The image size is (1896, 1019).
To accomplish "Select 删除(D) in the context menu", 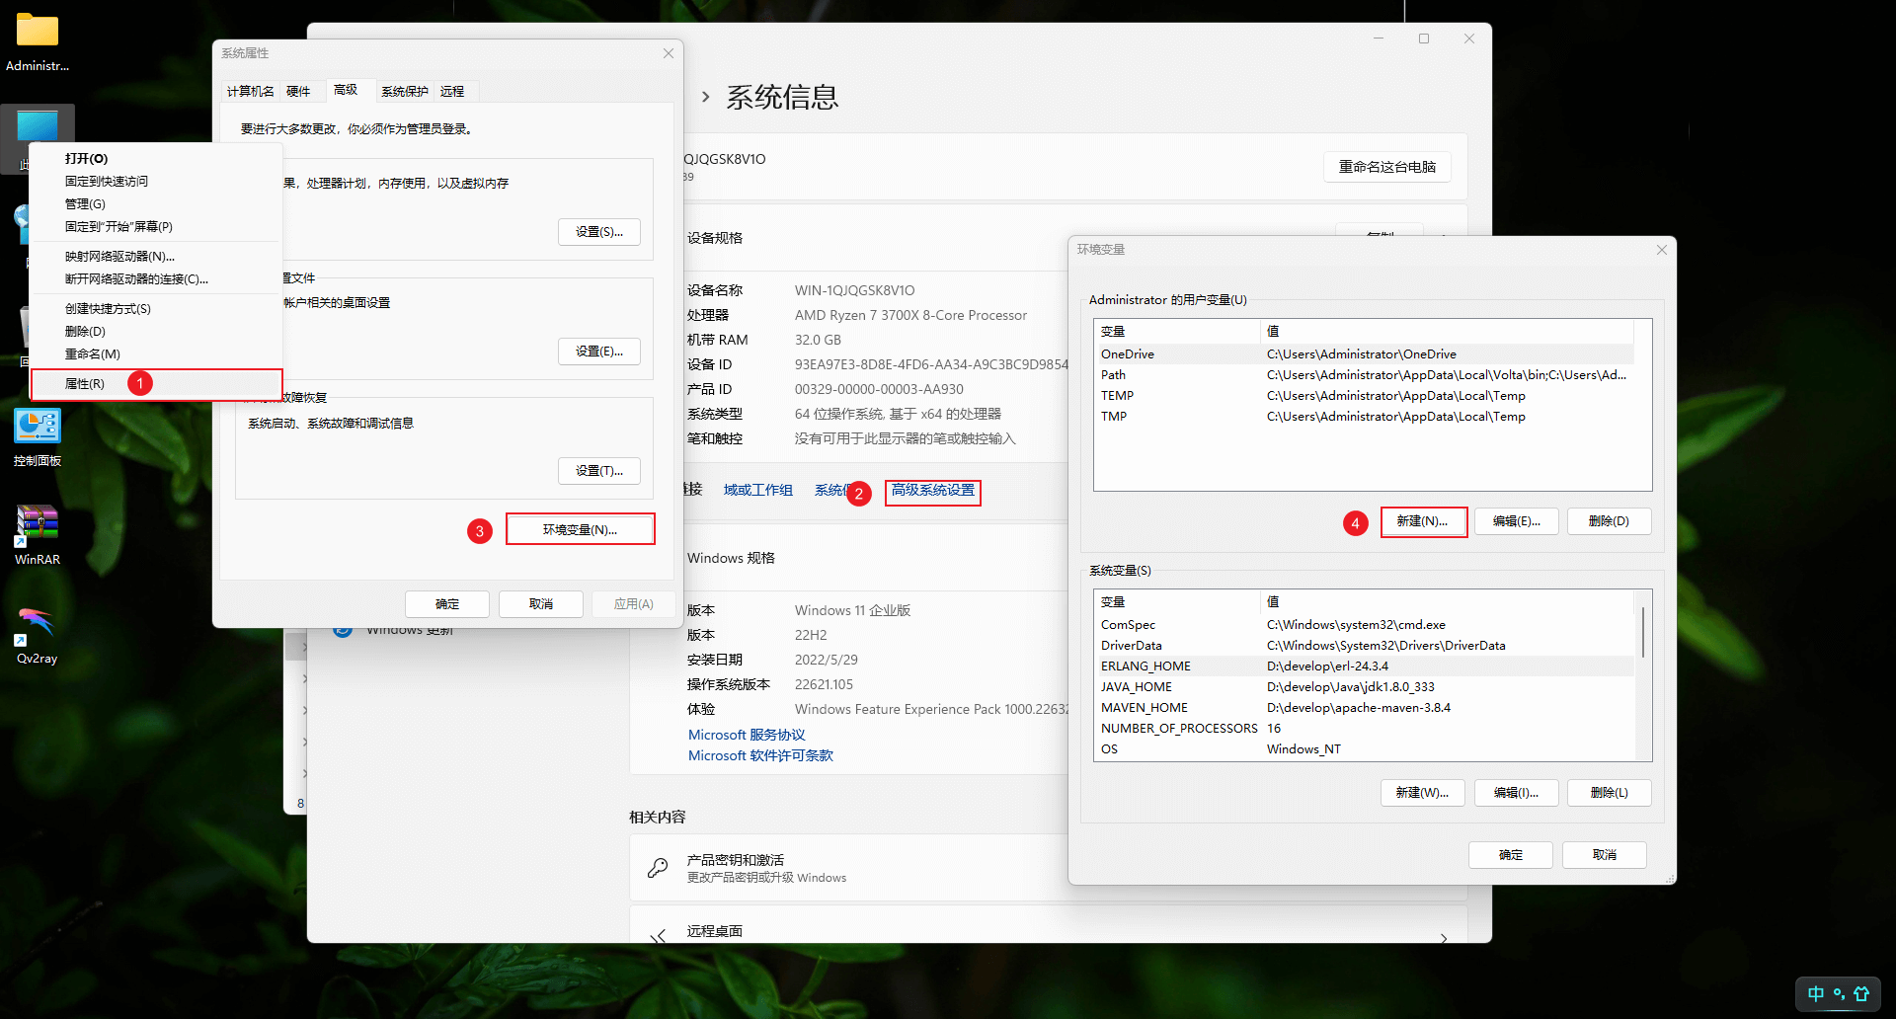I will (x=156, y=332).
